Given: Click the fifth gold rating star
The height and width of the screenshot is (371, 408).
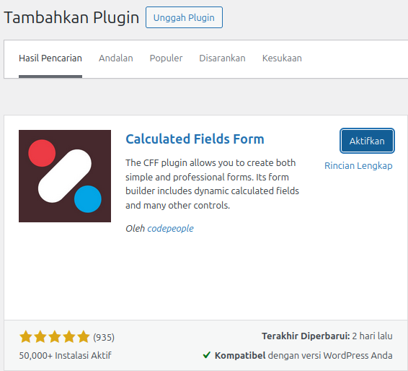Looking at the screenshot, I should pos(84,336).
